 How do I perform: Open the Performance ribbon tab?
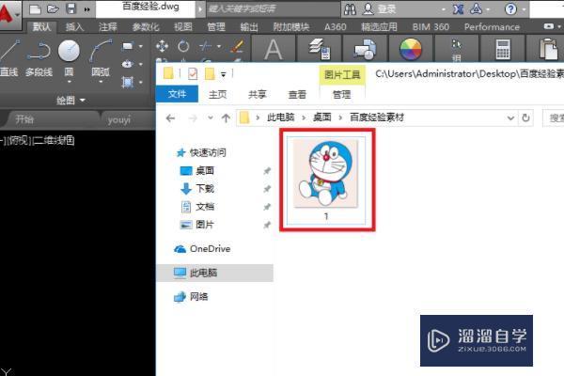pyautogui.click(x=492, y=27)
